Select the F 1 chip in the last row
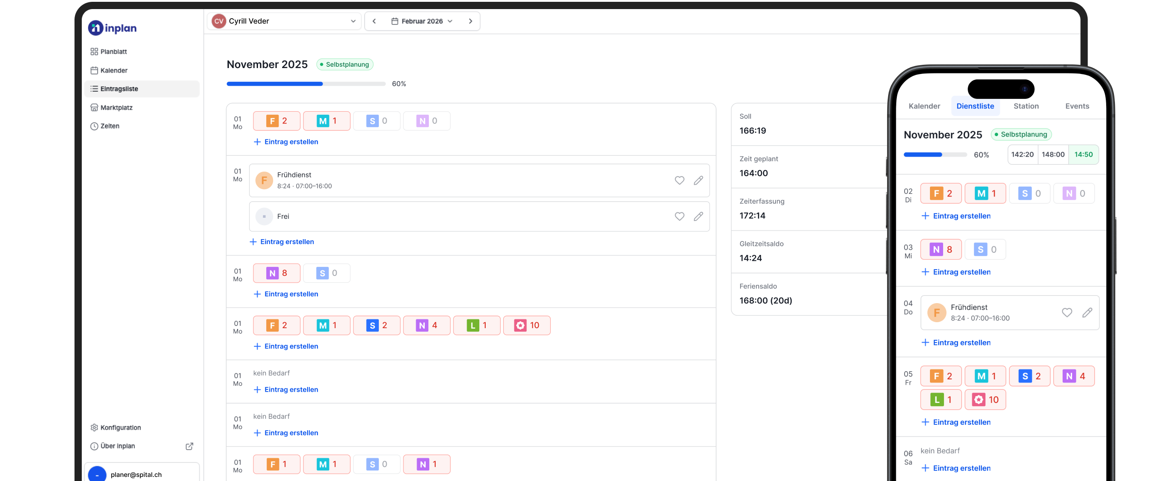Viewport: 1163px width, 481px height. coord(277,464)
